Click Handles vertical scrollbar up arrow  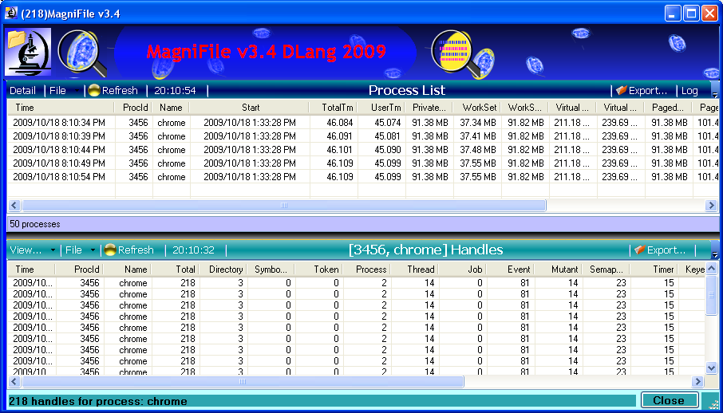coord(712,269)
